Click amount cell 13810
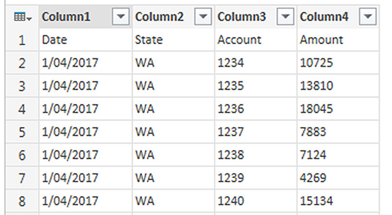The image size is (392, 215). click(x=338, y=86)
